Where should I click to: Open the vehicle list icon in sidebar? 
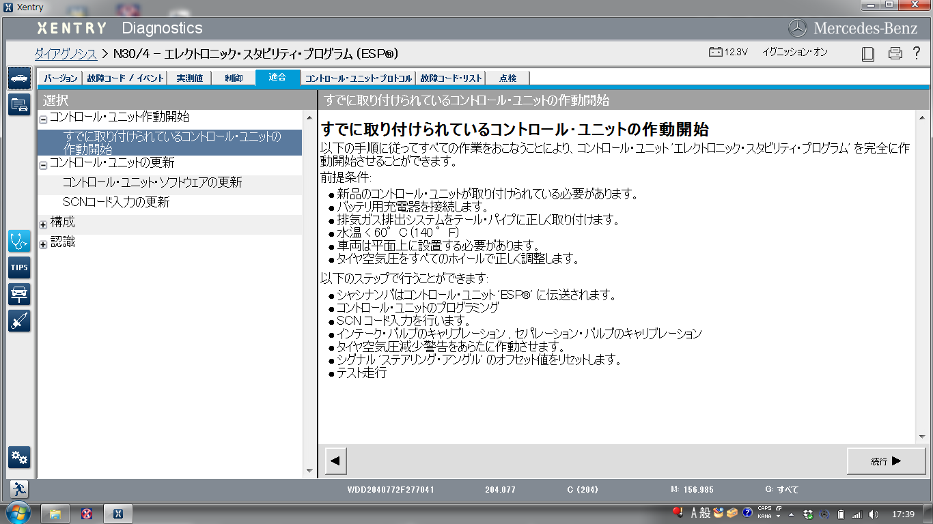(x=19, y=104)
